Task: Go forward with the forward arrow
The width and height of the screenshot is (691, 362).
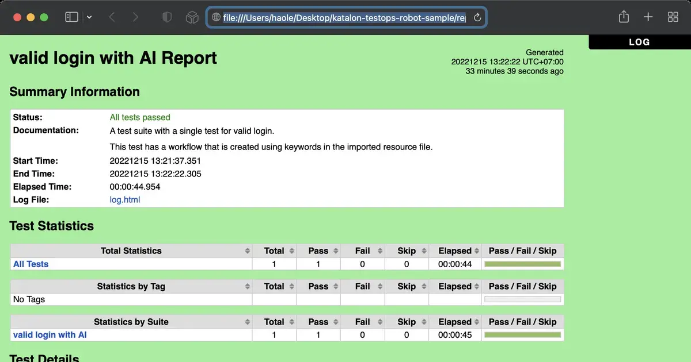Action: pos(135,17)
